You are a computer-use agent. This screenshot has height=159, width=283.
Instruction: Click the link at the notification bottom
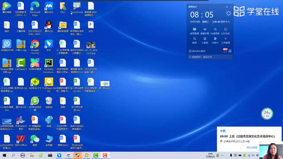(252, 148)
